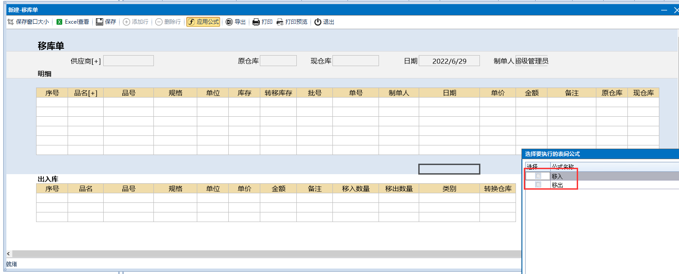Click the 打印 printer icon
This screenshot has height=274, width=679.
[256, 22]
